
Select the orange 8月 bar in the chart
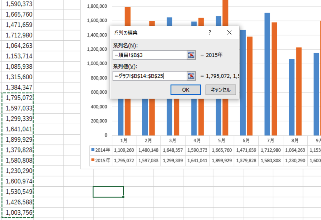299,91
